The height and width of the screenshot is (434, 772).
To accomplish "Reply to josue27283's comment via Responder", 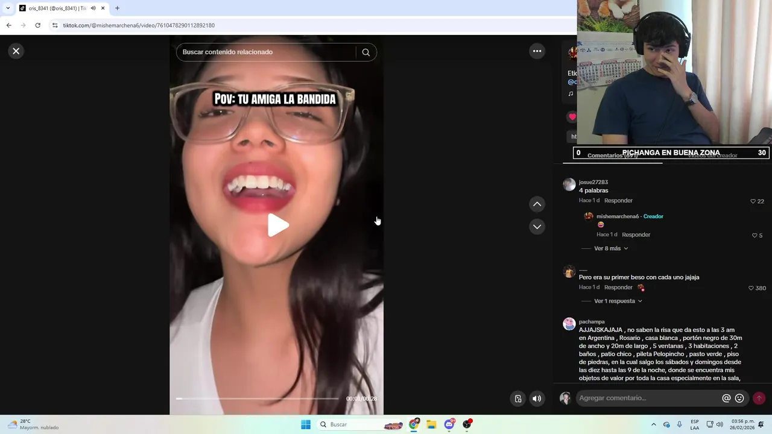I will pyautogui.click(x=618, y=201).
